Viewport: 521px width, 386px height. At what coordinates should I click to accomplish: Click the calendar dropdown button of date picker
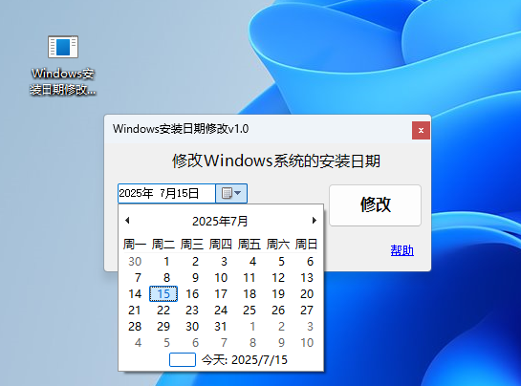231,193
